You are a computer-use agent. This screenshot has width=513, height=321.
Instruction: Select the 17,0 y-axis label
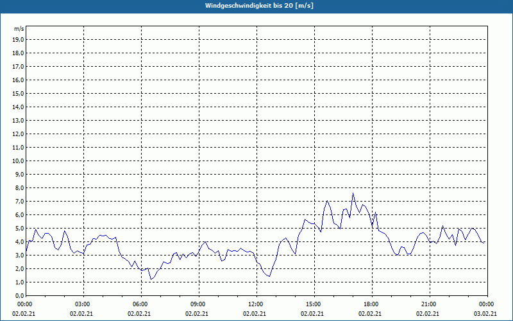pyautogui.click(x=18, y=67)
